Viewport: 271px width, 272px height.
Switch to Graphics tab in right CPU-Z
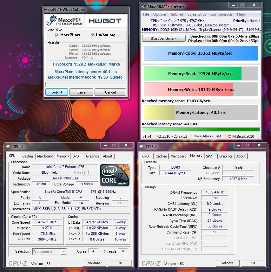tap(226, 156)
